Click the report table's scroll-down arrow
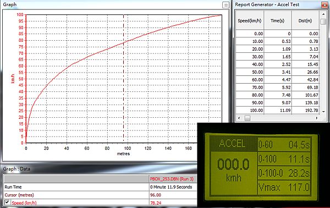Viewport: 330px width, 208px height. 323,112
